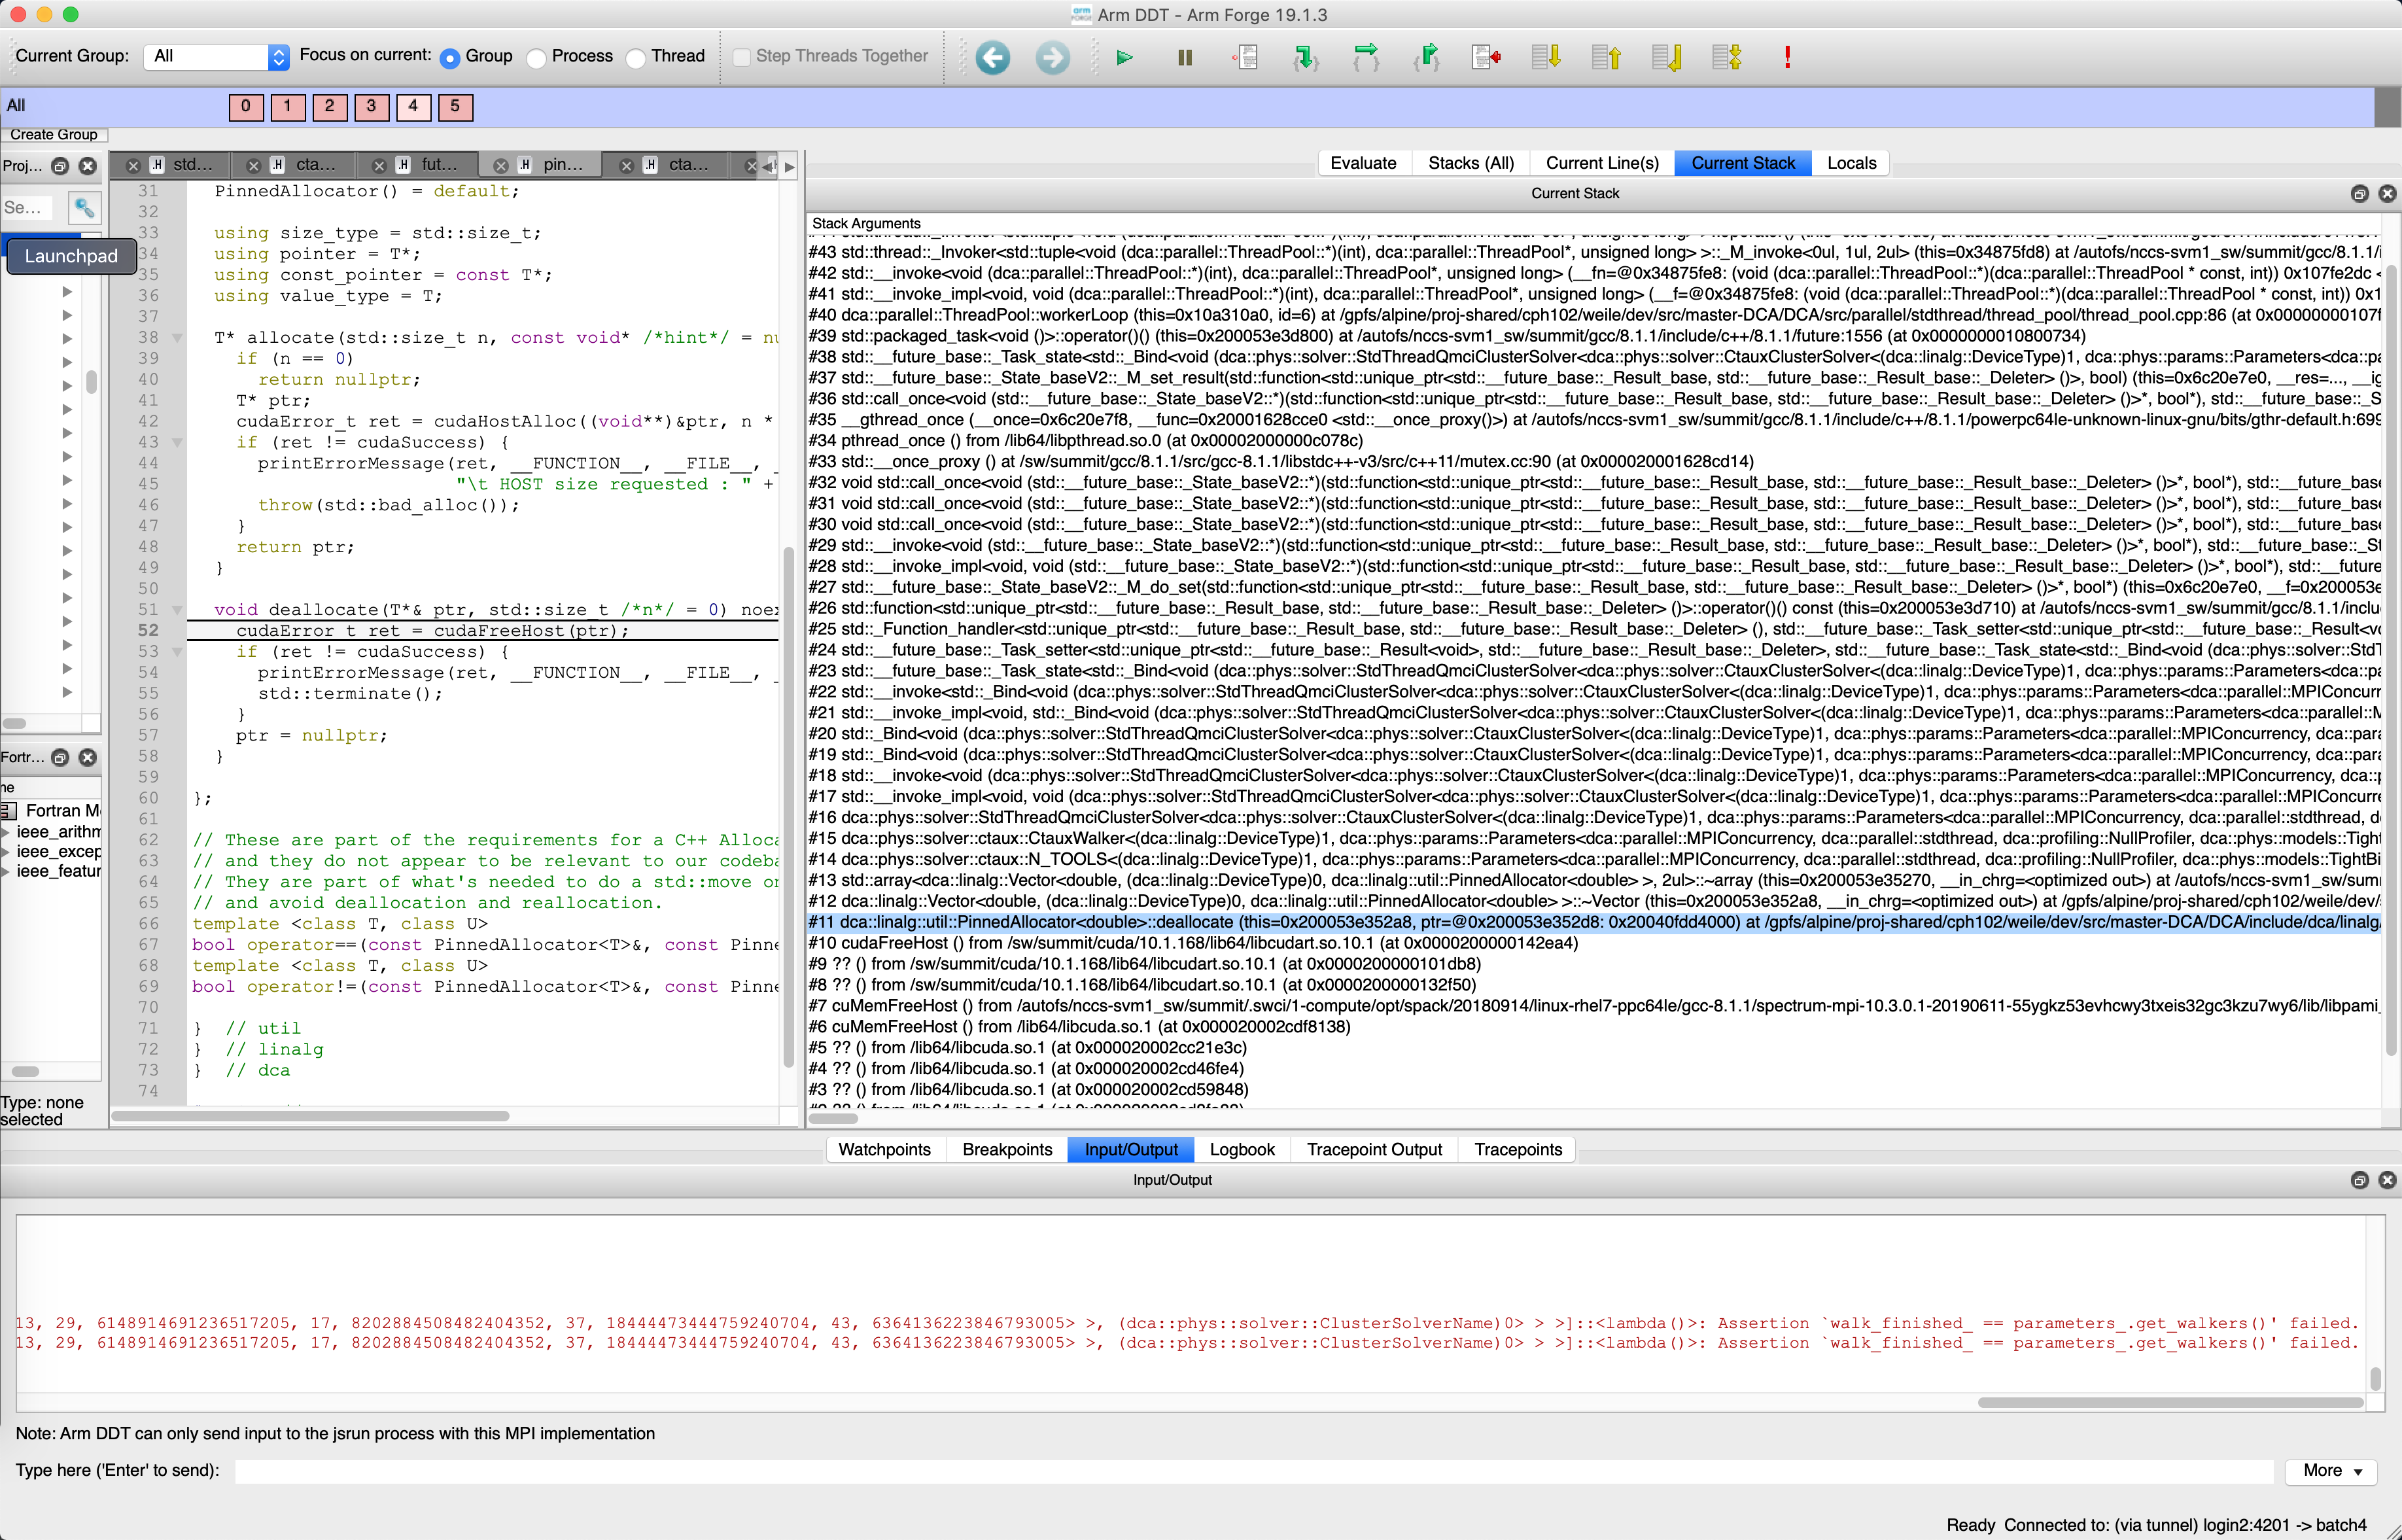
Task: Click the red exclamation stop icon
Action: tap(1786, 57)
